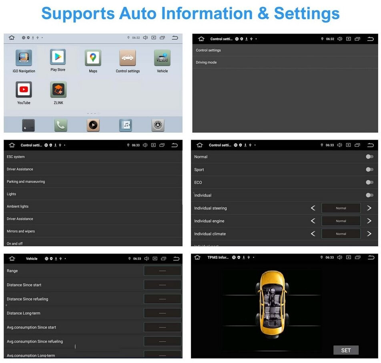This screenshot has width=381, height=363.
Task: Select next Individual steering value
Action: (x=369, y=208)
